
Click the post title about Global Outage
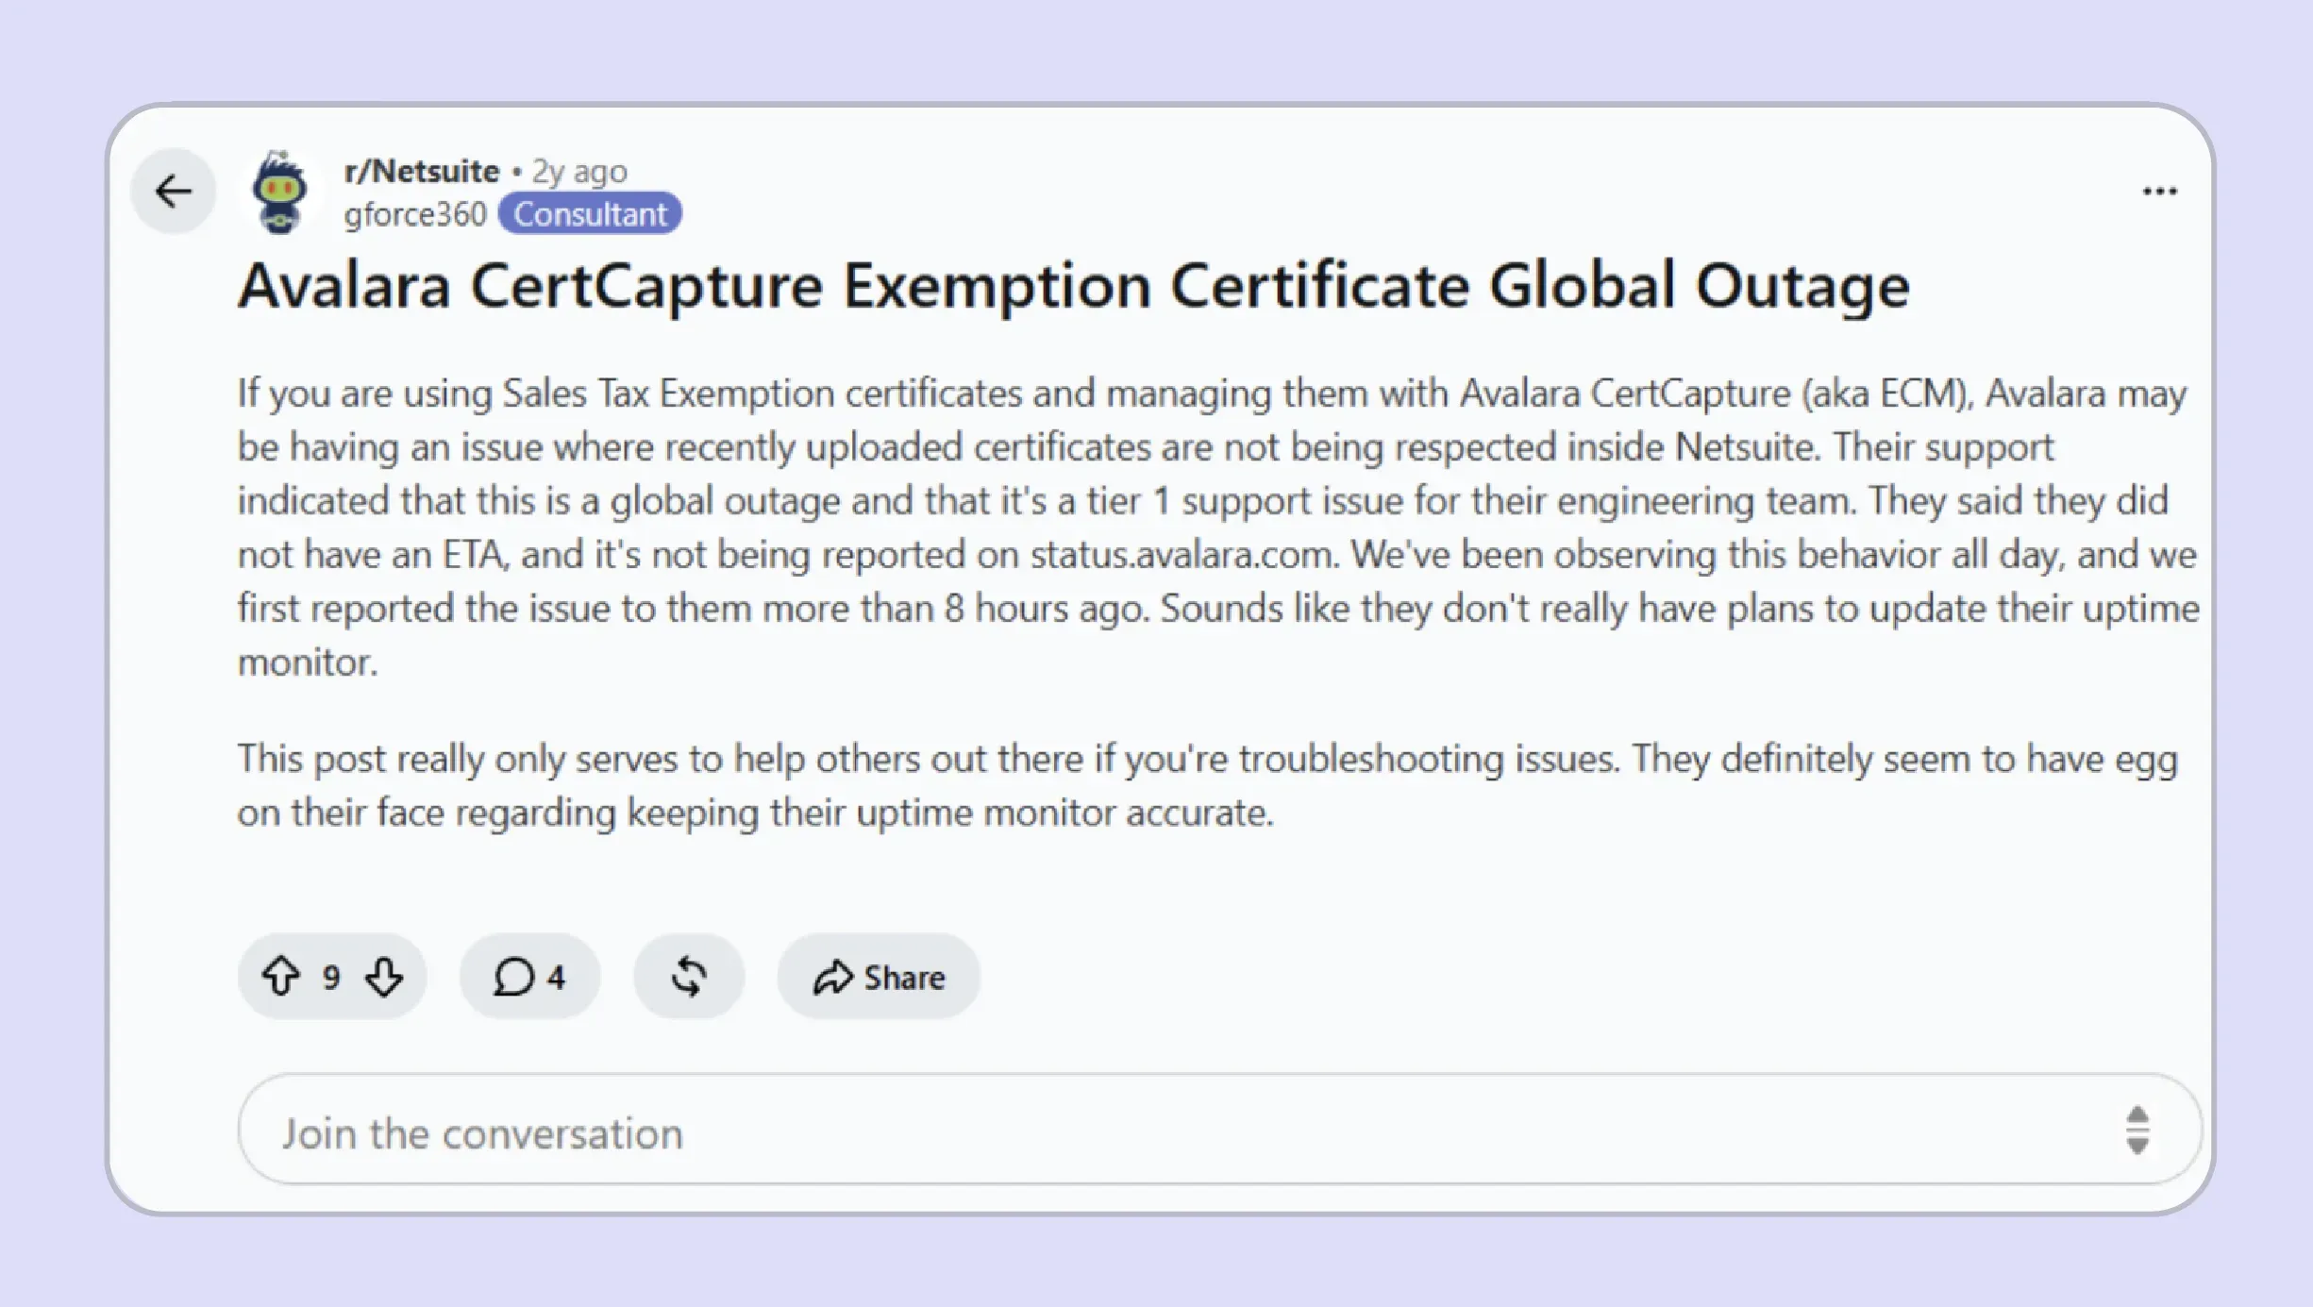(x=1074, y=286)
